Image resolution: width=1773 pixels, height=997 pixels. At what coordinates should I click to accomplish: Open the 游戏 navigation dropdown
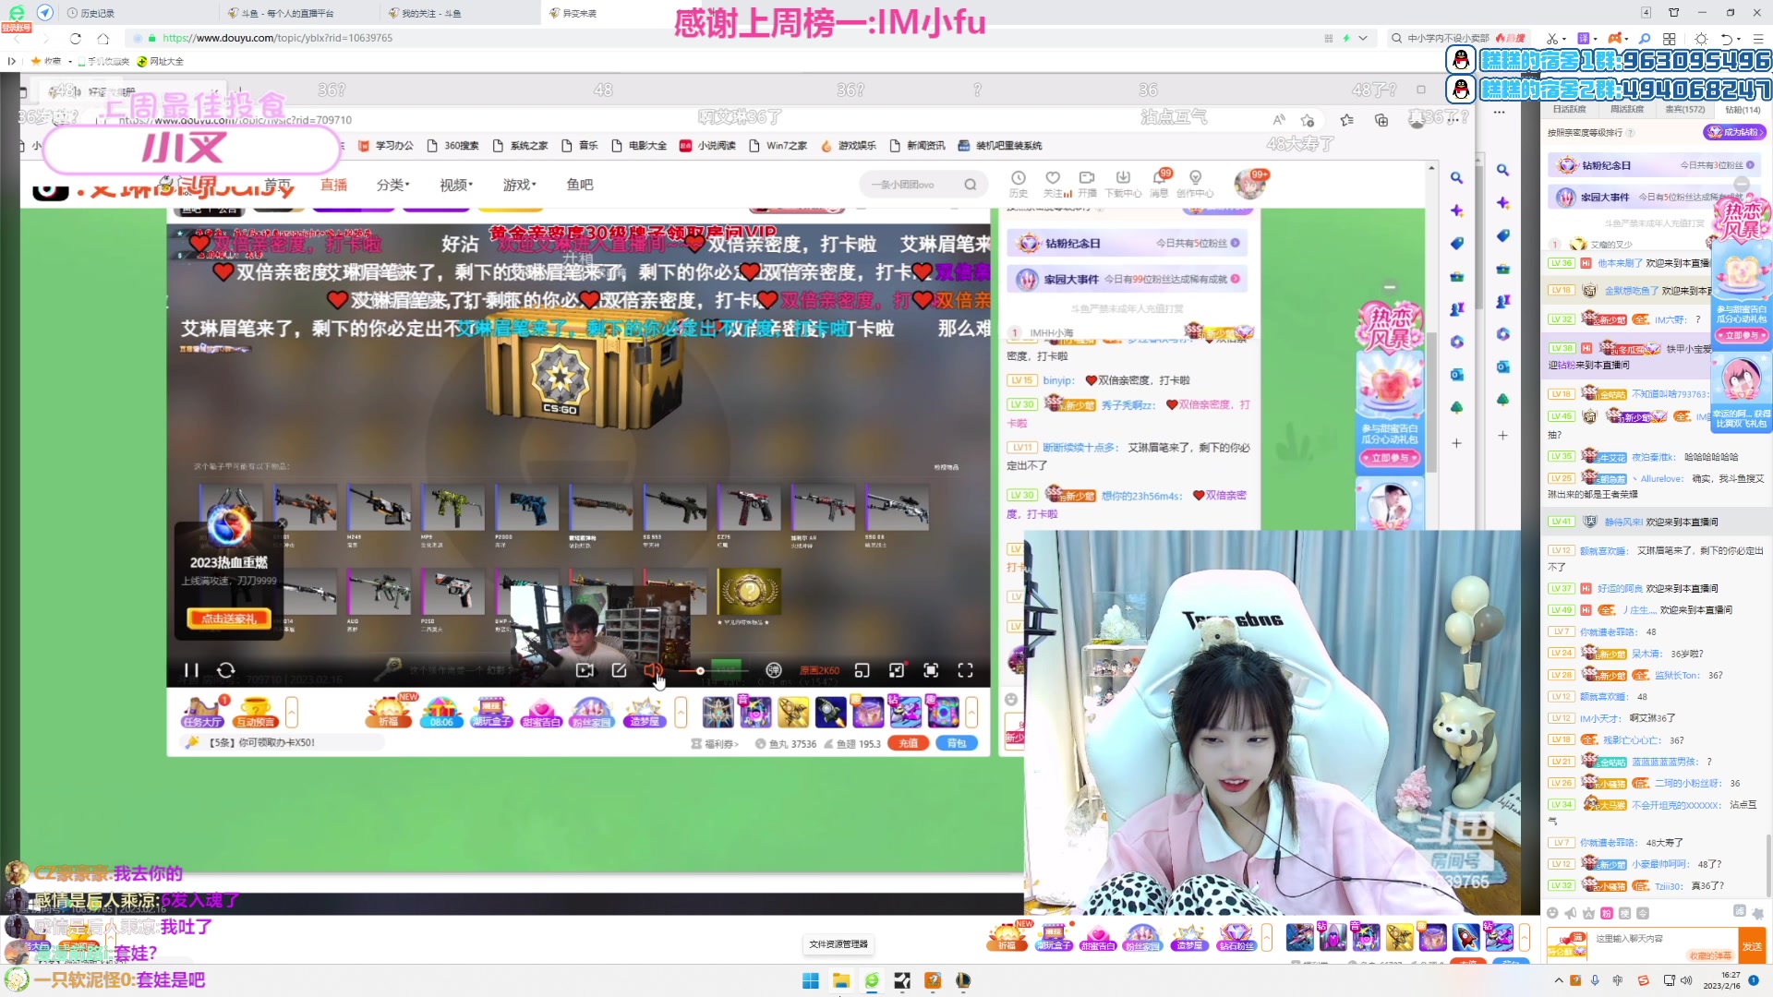[x=519, y=185]
